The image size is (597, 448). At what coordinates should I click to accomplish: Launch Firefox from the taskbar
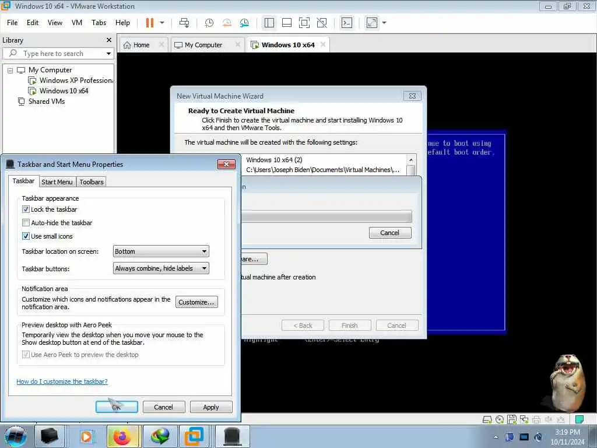pyautogui.click(x=122, y=436)
